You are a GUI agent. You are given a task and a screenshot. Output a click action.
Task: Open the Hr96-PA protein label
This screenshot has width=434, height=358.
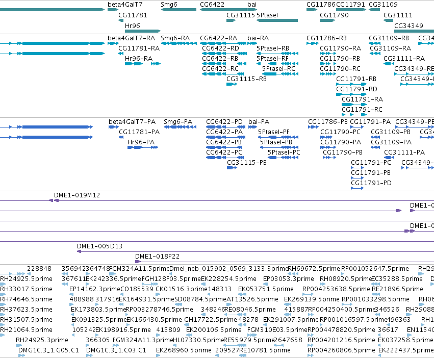(x=141, y=142)
